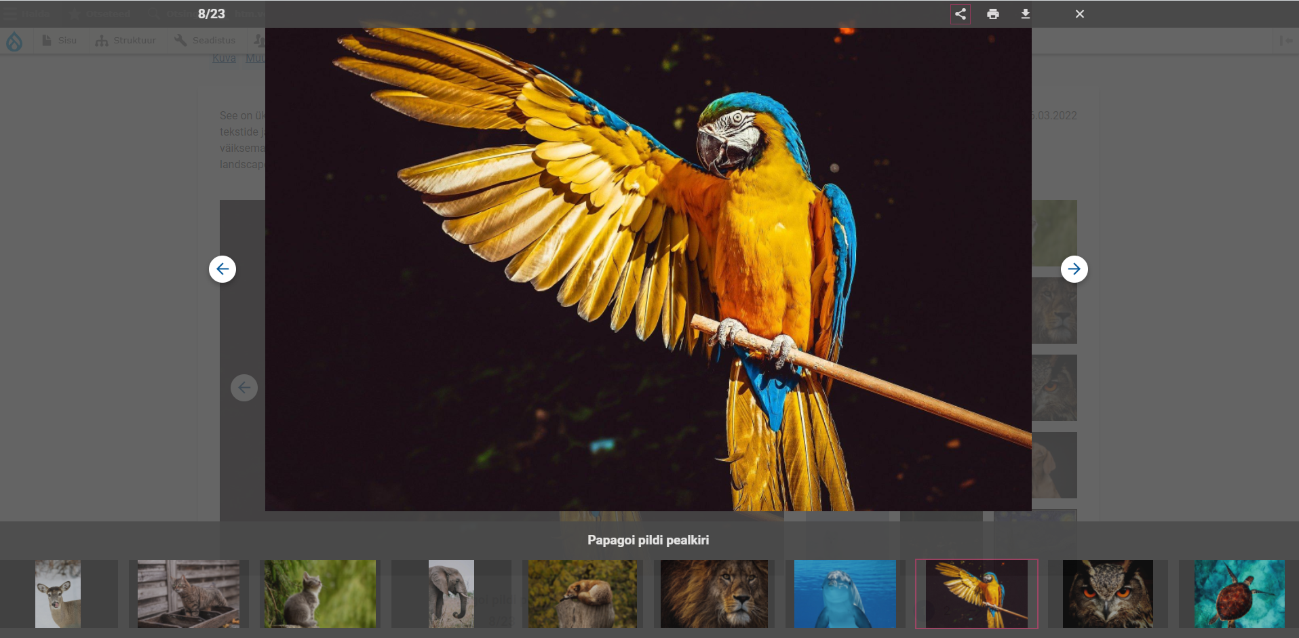Click the 'Papagoi pildi pealkiri' caption

tap(648, 540)
